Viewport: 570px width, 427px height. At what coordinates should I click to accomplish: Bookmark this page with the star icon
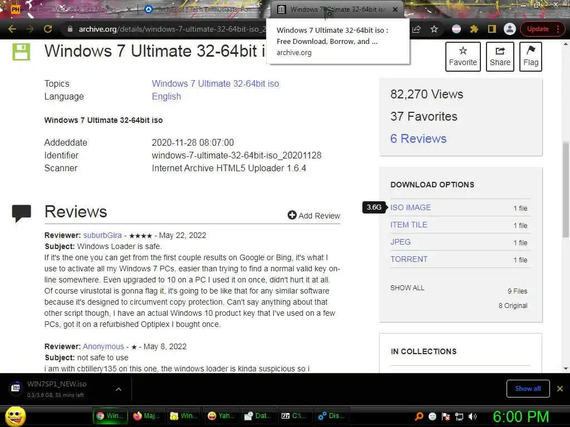pyautogui.click(x=434, y=29)
